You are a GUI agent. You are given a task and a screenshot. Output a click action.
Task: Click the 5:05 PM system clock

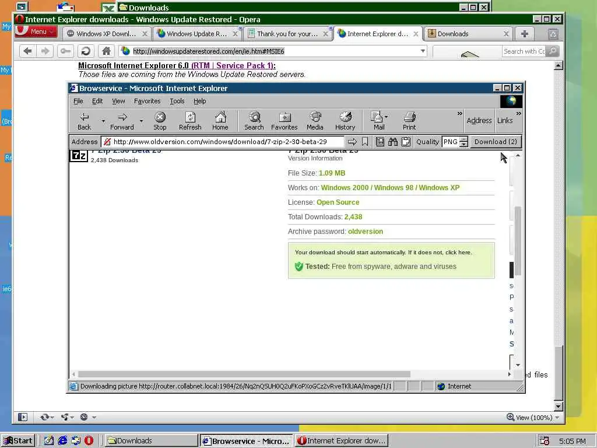(x=573, y=441)
